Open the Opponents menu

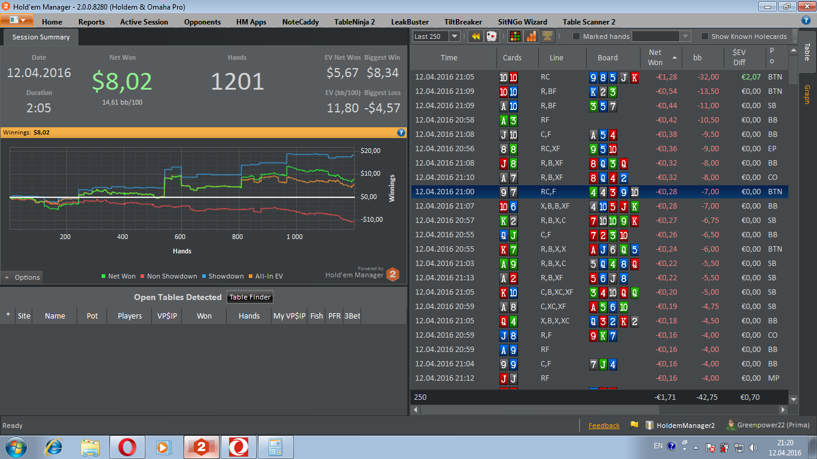tap(202, 22)
